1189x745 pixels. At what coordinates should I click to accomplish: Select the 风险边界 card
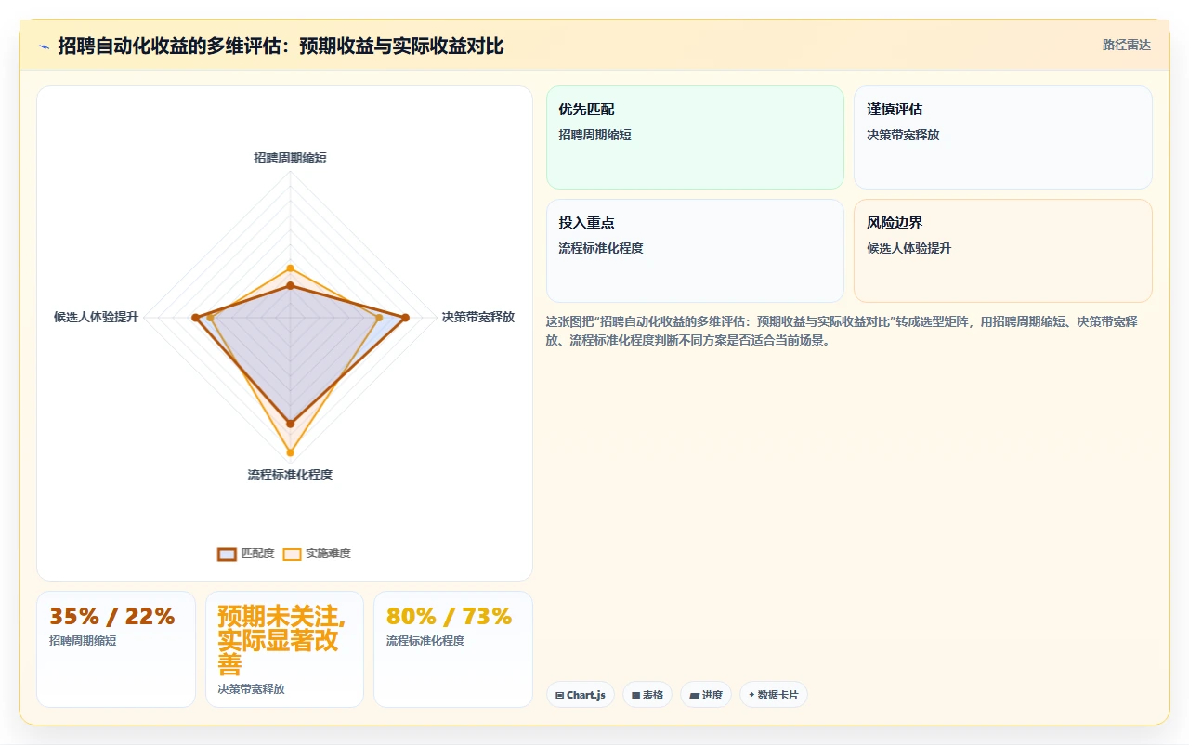[1003, 251]
